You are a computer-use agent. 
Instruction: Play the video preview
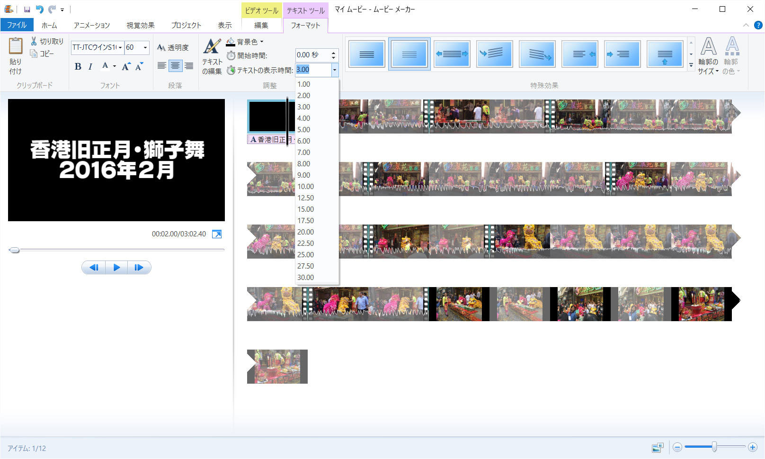click(116, 268)
